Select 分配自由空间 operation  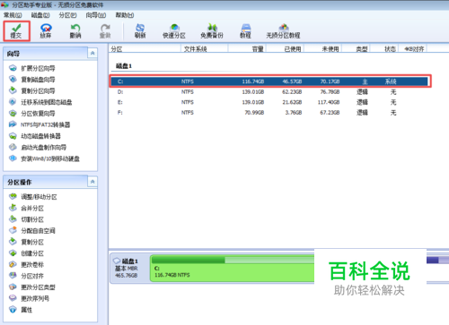32,231
